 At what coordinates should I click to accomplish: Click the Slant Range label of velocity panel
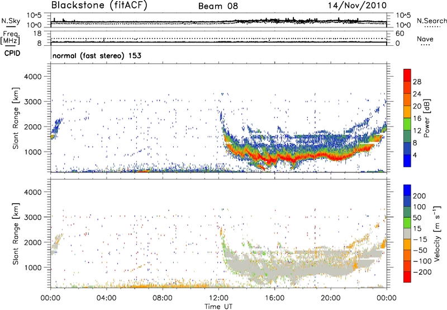(16, 233)
